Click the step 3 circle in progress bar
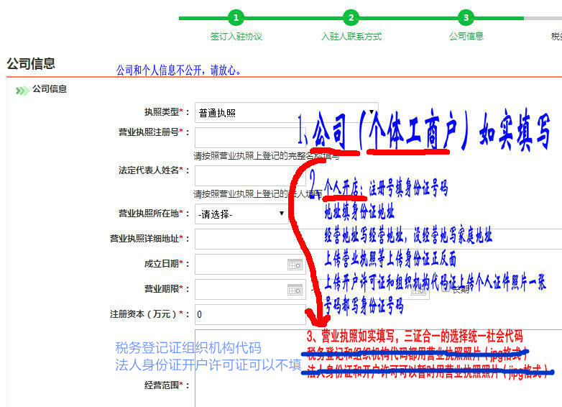562x407 pixels. click(466, 18)
